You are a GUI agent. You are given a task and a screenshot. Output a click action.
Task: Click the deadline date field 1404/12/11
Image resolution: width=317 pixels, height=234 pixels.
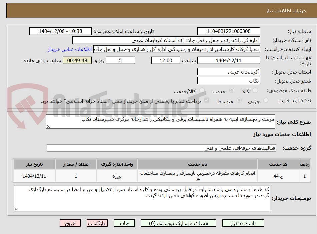228,60
